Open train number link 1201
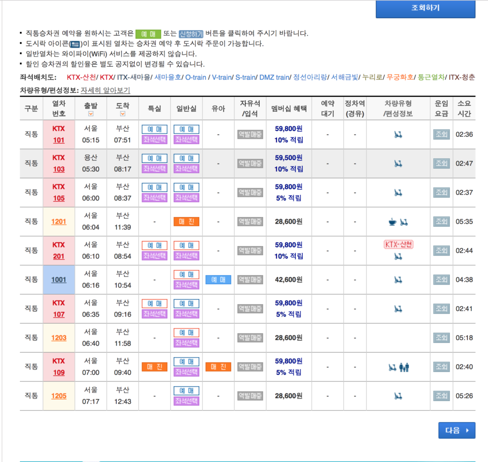Screen dimensions: 488x462 [59, 222]
